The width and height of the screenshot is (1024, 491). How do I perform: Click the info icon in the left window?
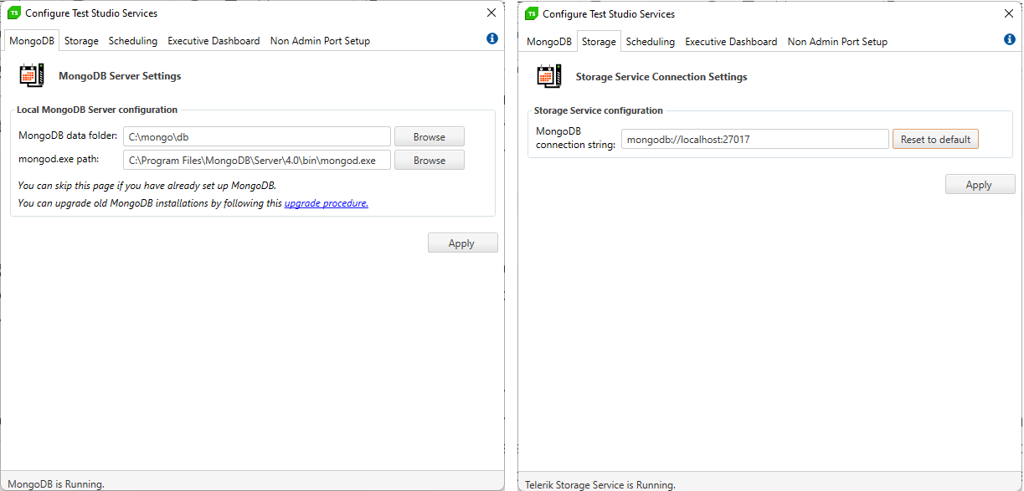point(492,38)
